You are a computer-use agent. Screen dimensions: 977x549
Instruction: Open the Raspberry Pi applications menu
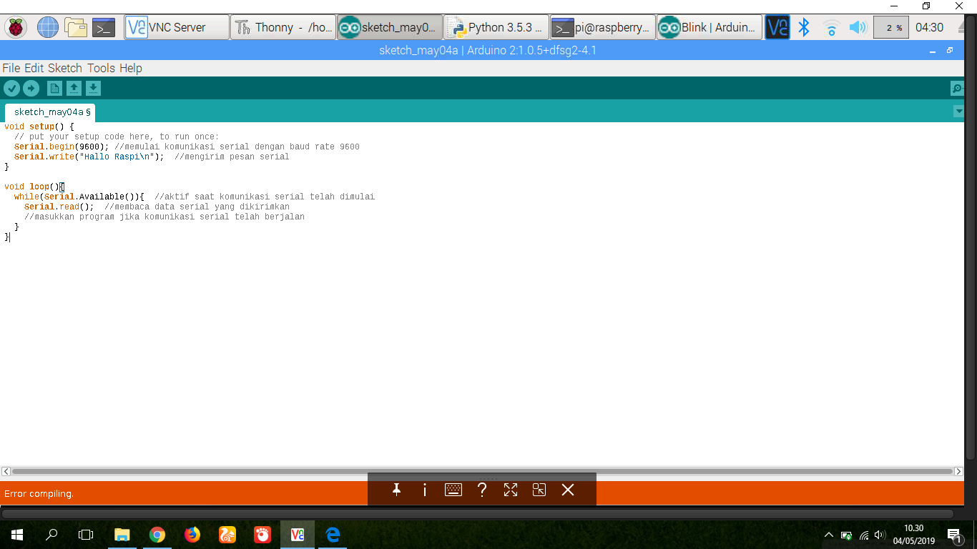[14, 27]
